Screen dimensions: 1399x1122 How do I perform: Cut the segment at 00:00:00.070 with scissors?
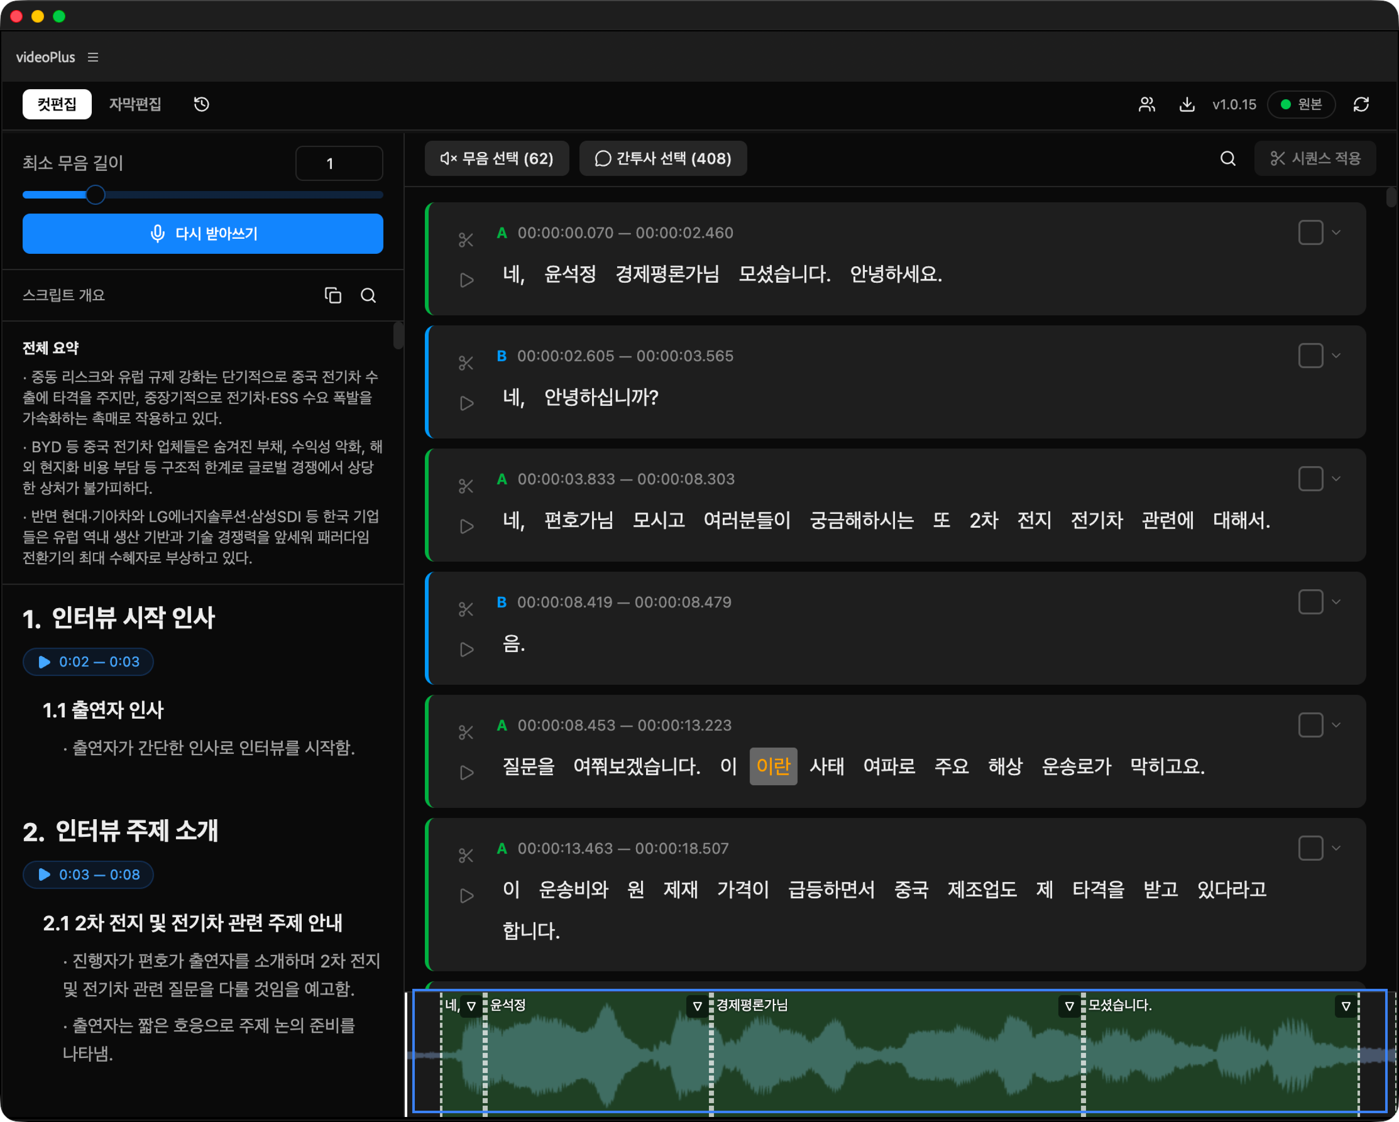tap(466, 240)
